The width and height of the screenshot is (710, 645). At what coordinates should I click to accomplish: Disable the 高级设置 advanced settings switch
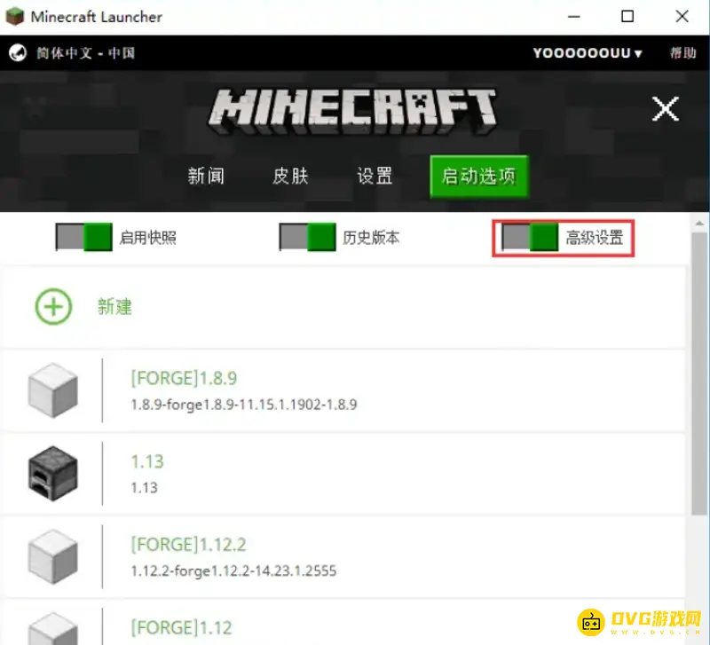[530, 237]
